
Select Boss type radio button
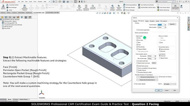click(x=160, y=51)
